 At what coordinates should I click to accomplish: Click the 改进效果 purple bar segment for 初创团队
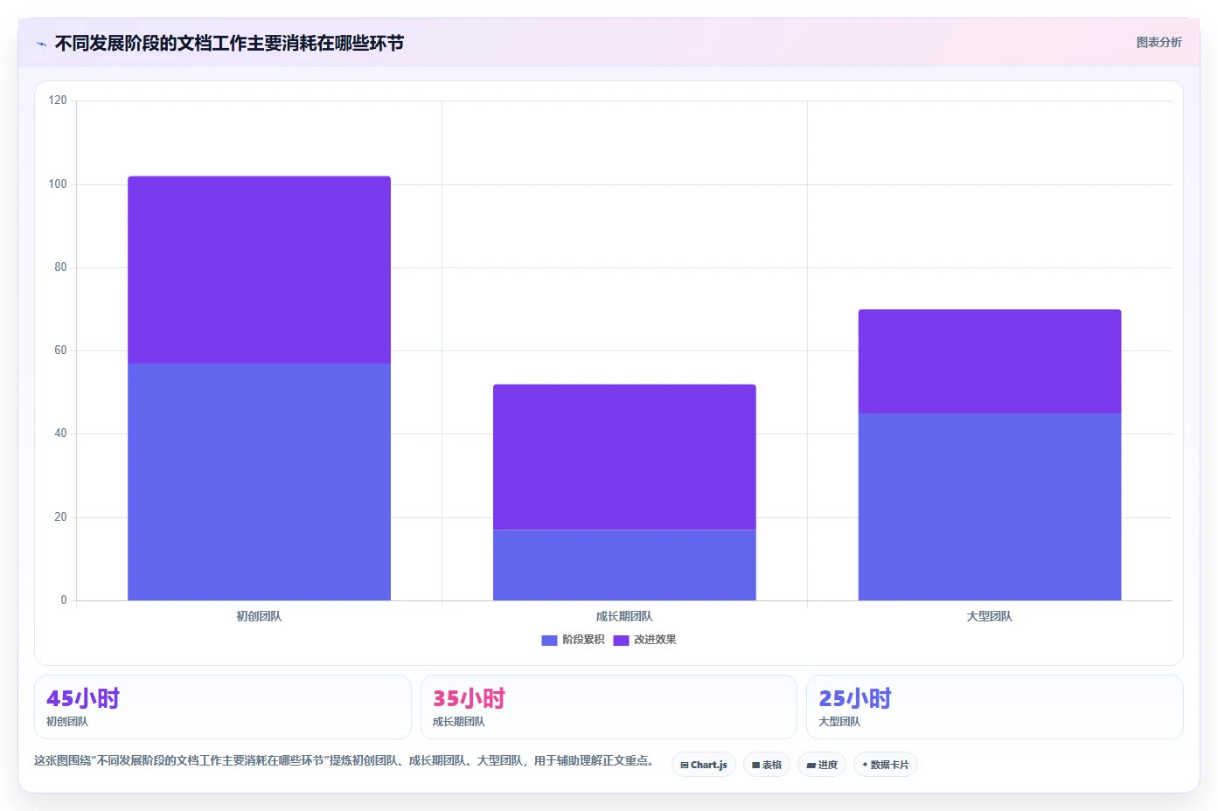[259, 270]
